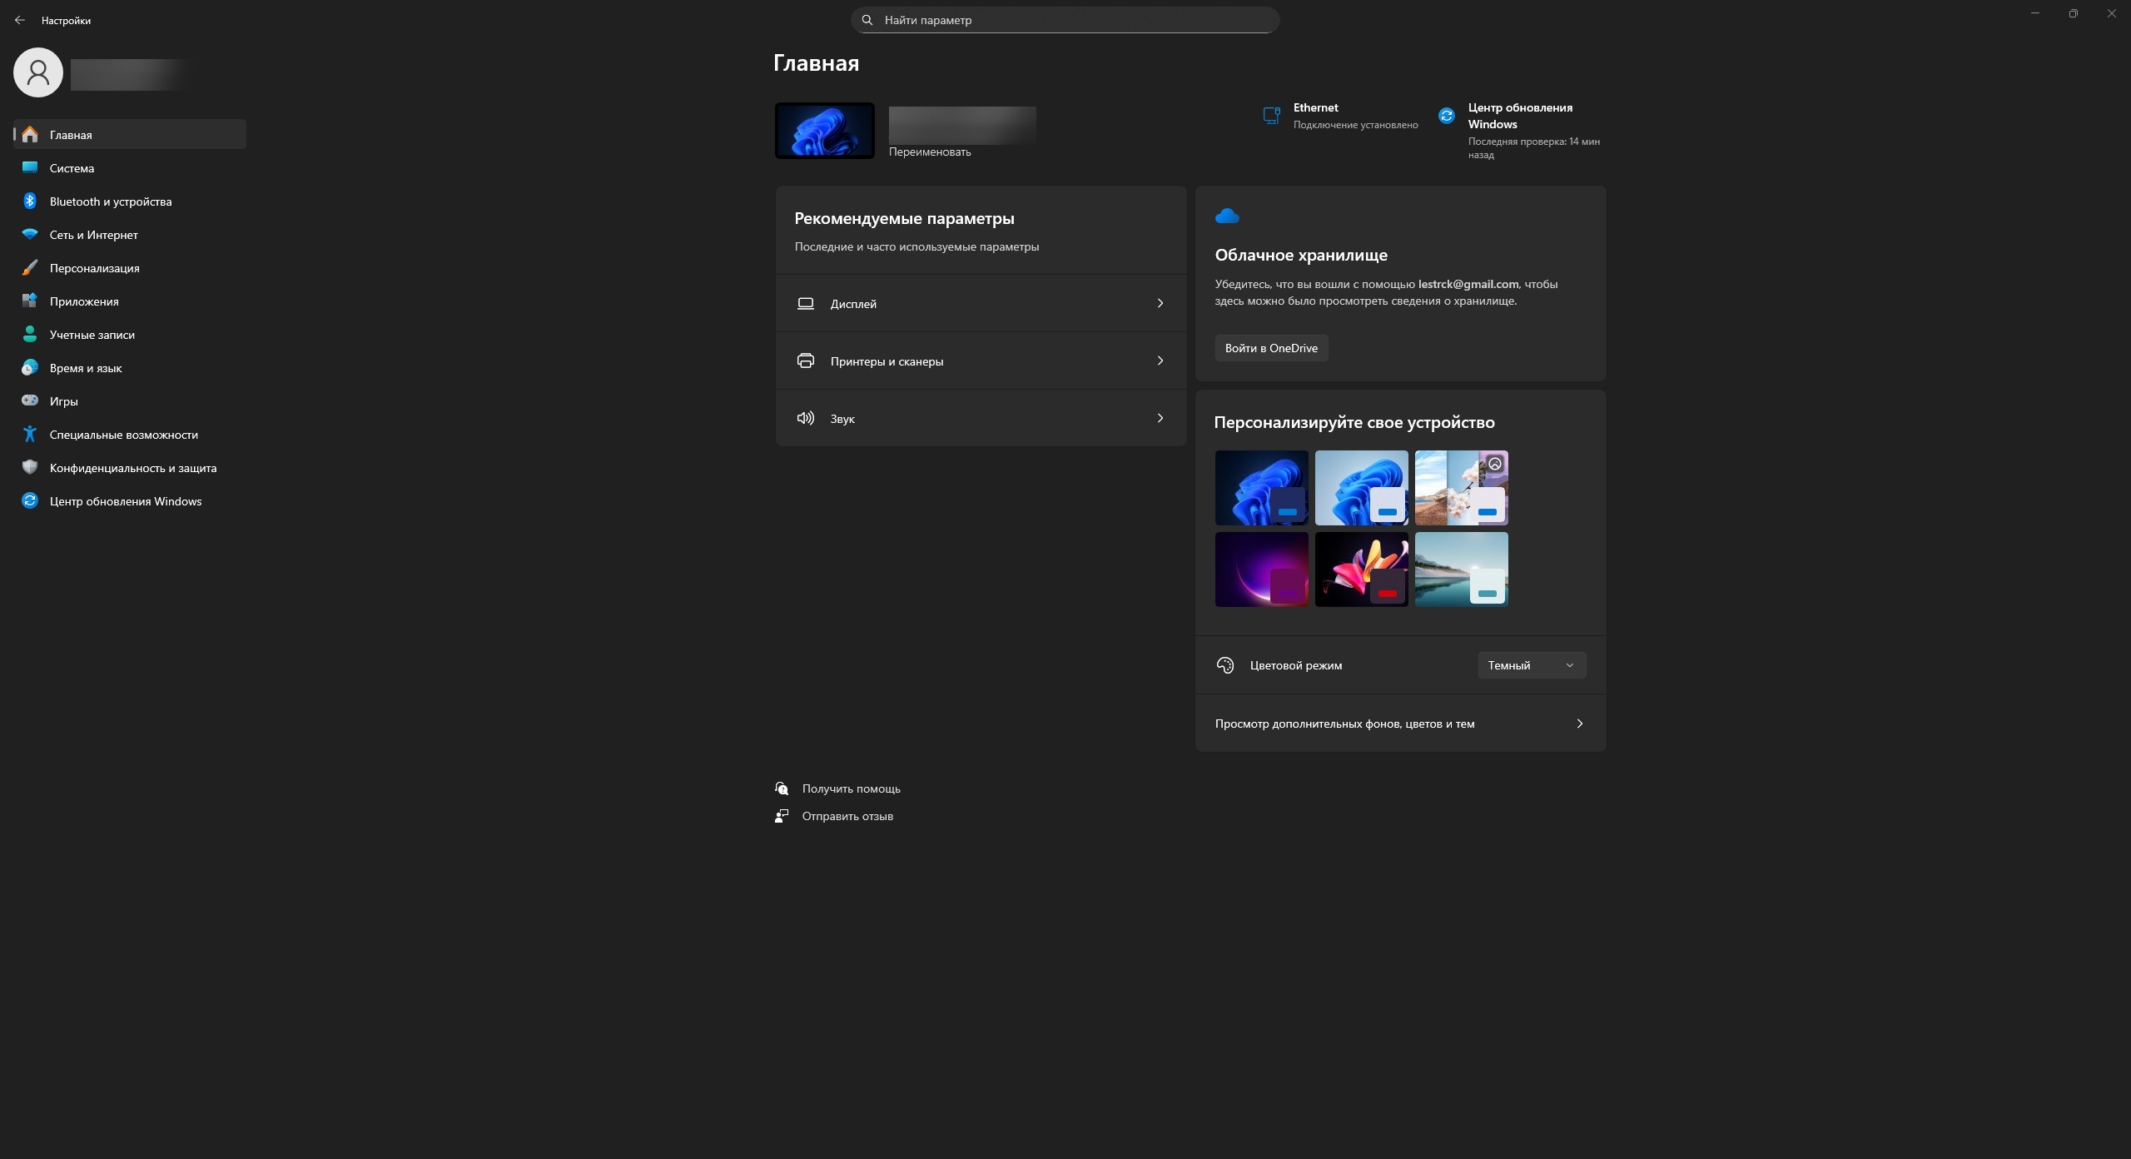Click the Войти в OneDrive button
The height and width of the screenshot is (1159, 2131).
coord(1271,348)
